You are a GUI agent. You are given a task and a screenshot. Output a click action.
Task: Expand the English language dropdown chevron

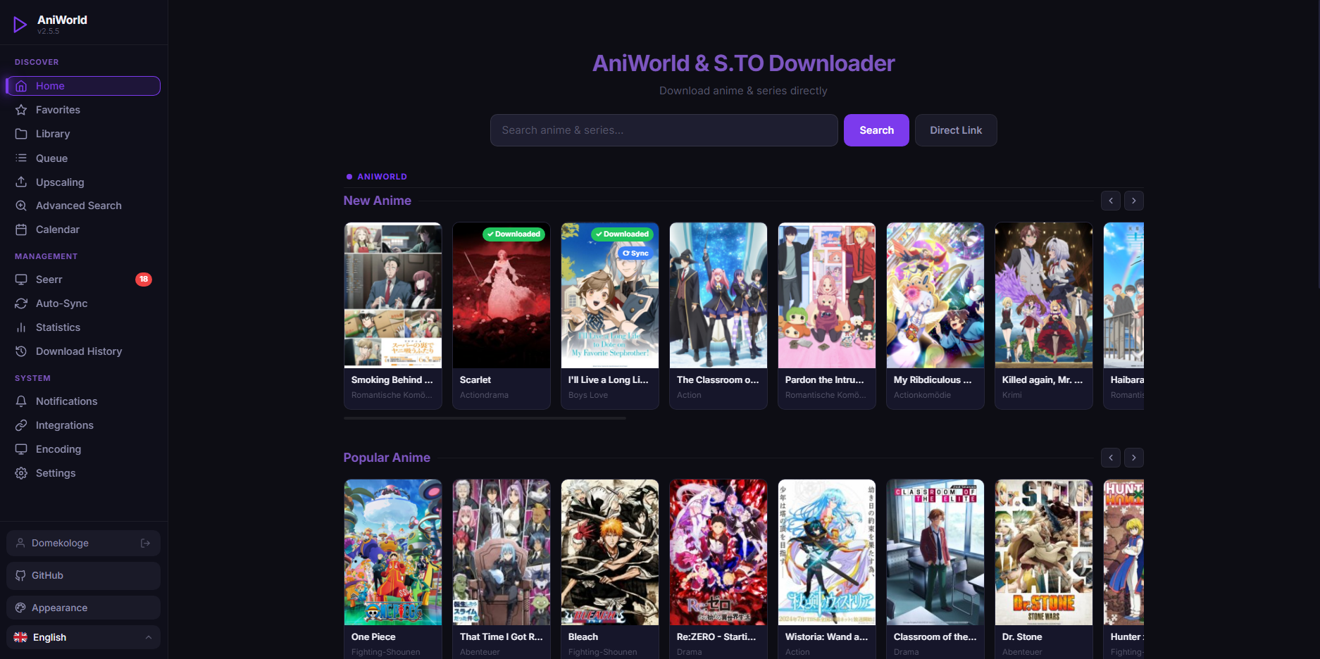coord(148,637)
